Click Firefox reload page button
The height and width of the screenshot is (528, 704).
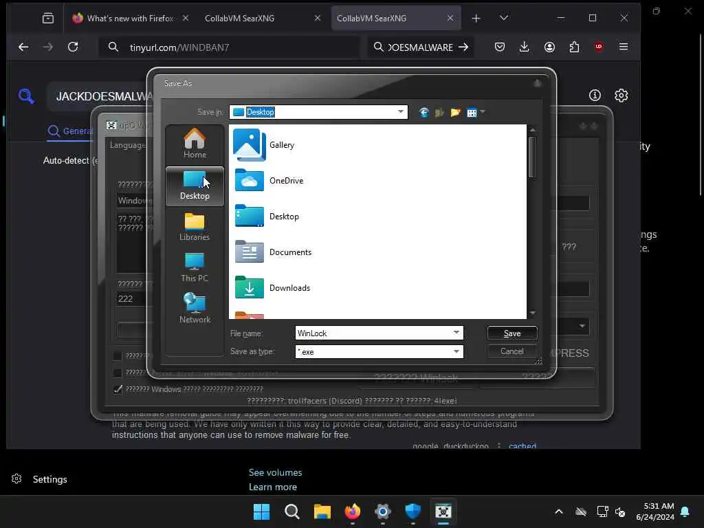73,47
